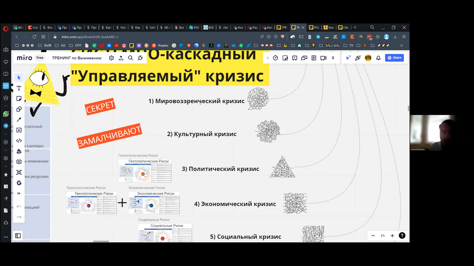Click the Undo arrow in Miro toolbar

[19, 206]
